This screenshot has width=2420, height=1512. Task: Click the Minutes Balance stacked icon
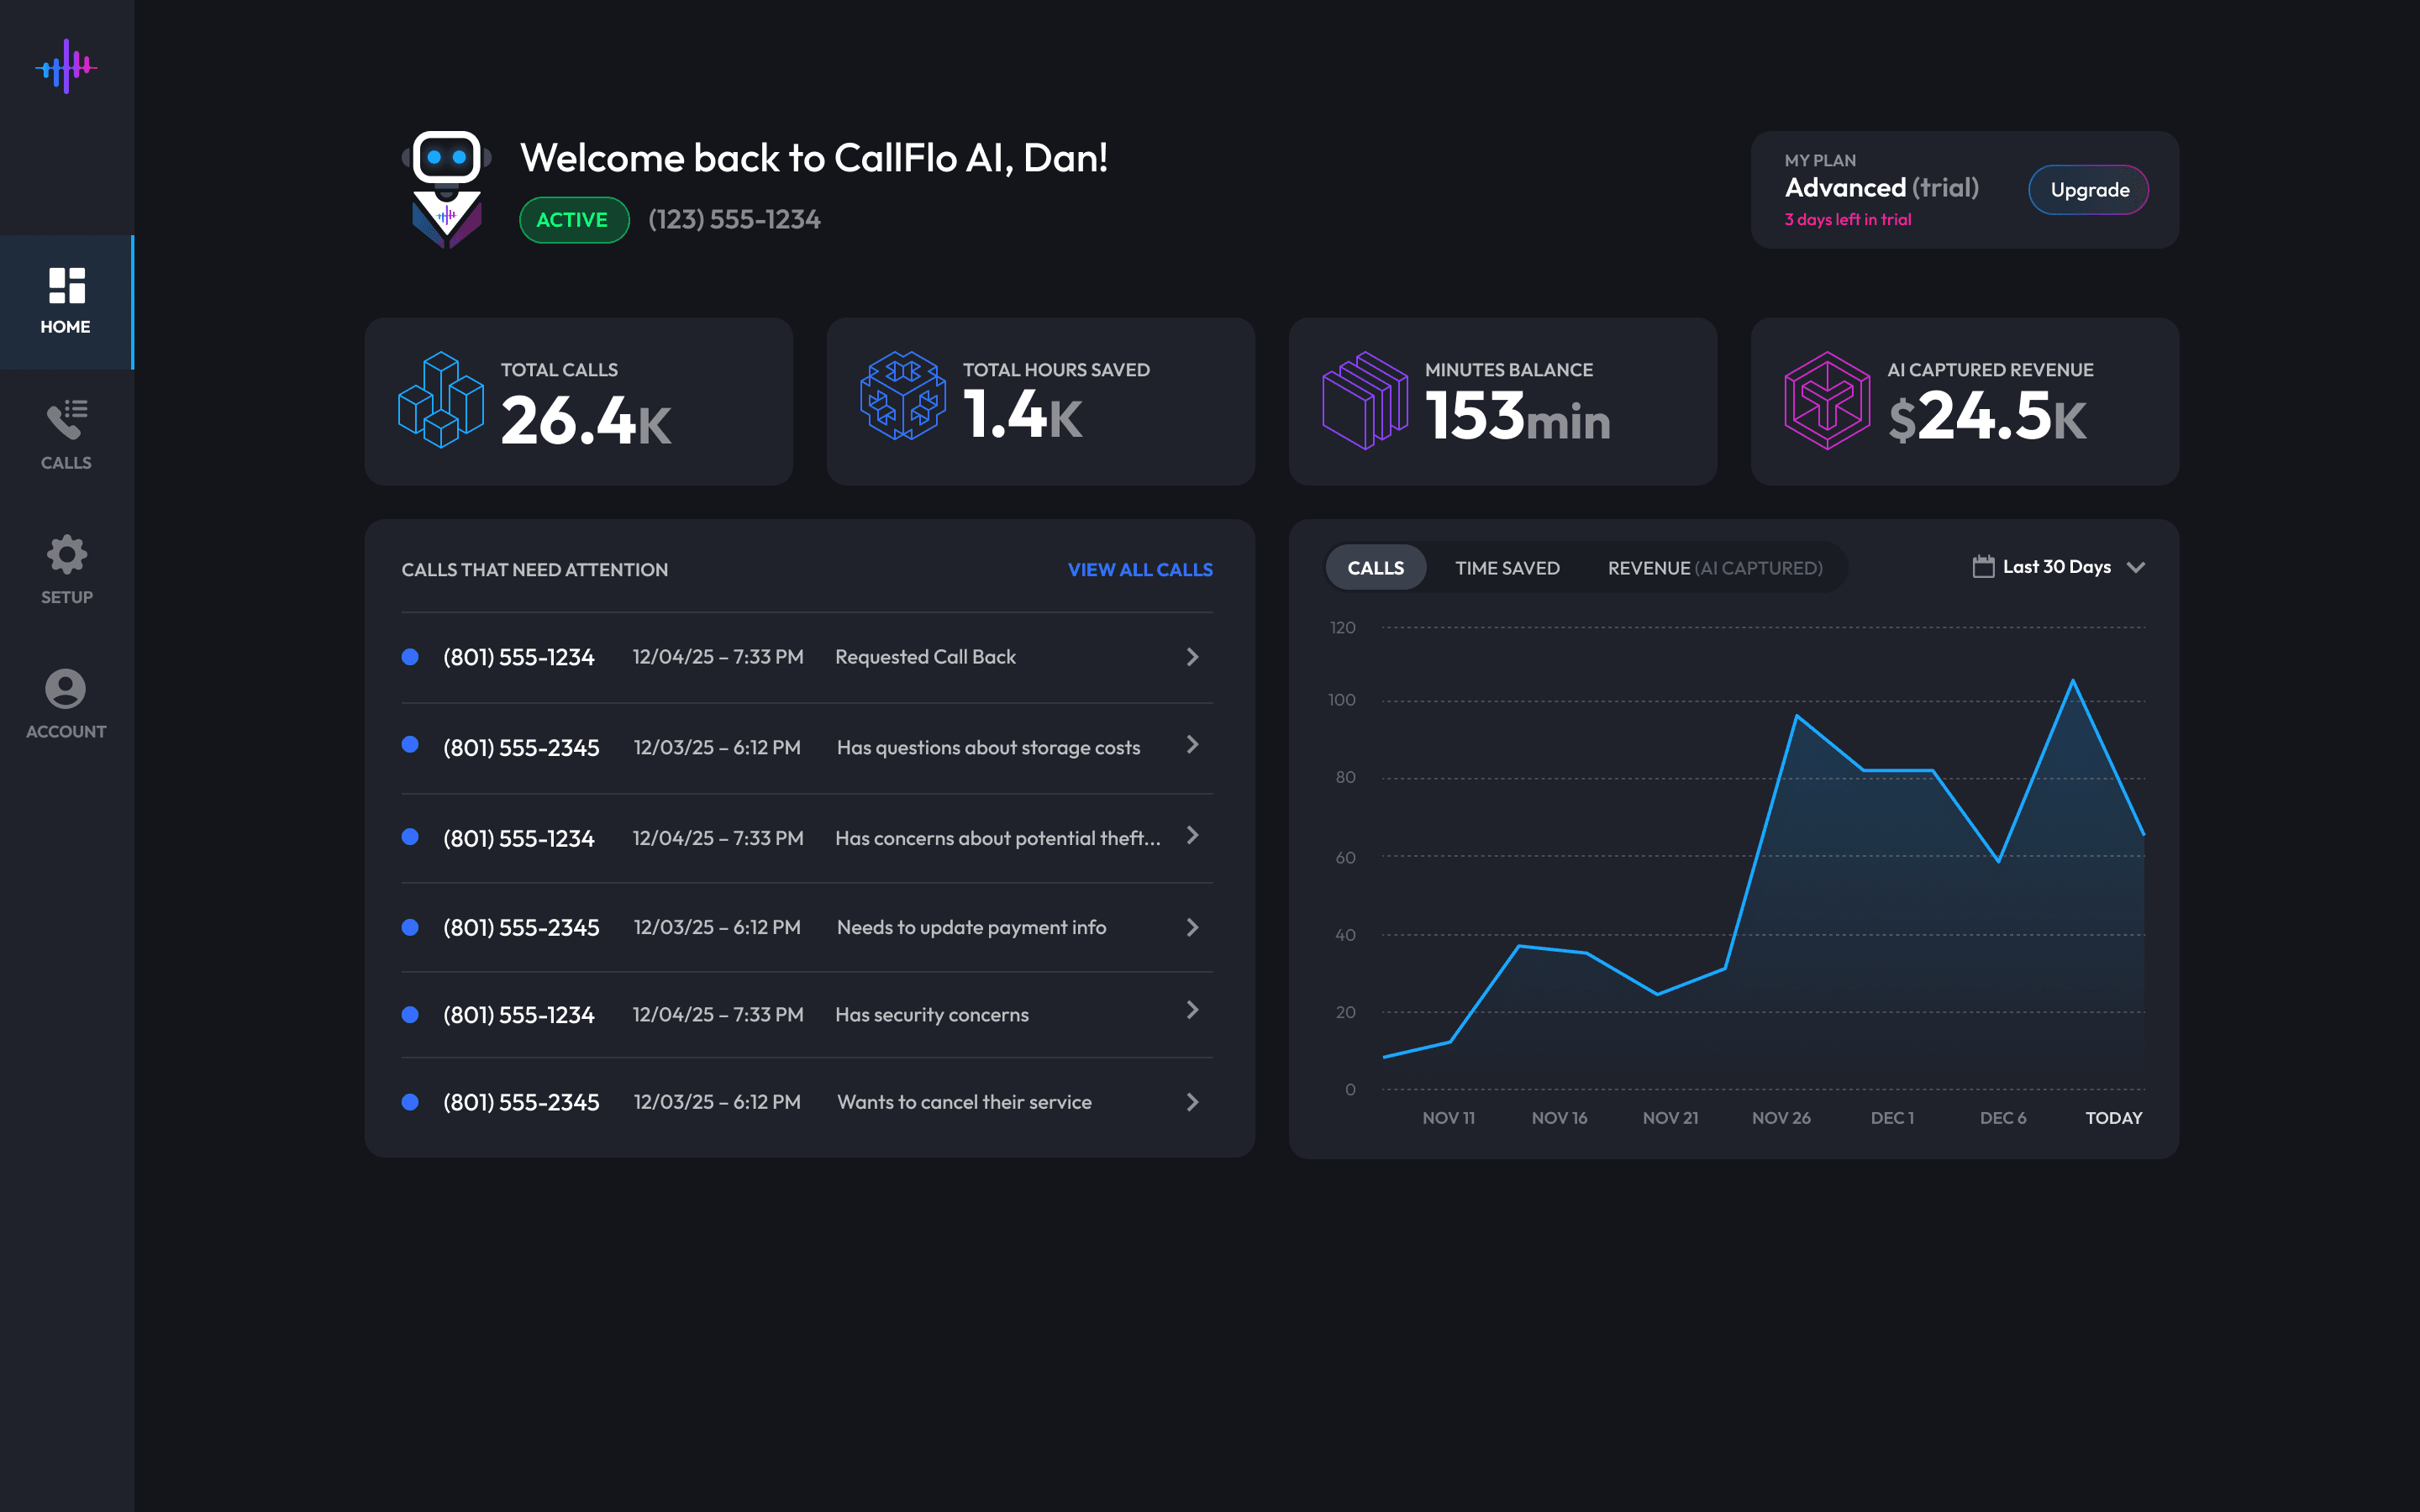pos(1365,400)
